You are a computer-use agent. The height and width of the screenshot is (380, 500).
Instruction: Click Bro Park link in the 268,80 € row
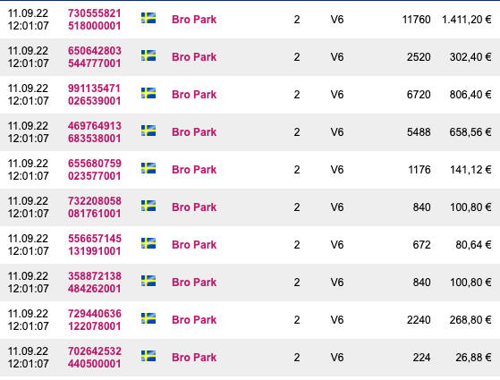(x=194, y=320)
